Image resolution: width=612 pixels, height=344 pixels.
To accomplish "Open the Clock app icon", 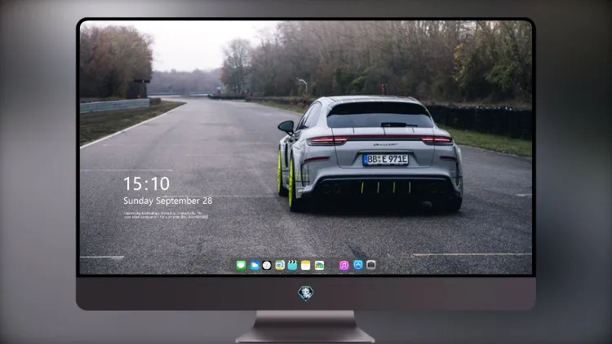I will tap(267, 266).
